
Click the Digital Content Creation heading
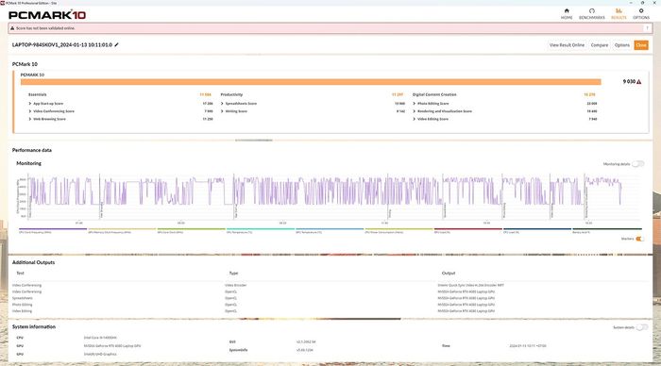[x=434, y=94]
